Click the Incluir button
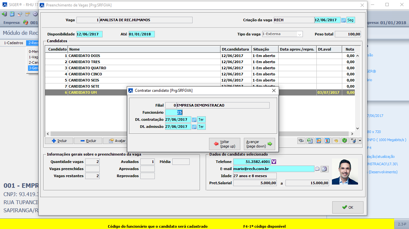409x229 pixels. (x=59, y=141)
